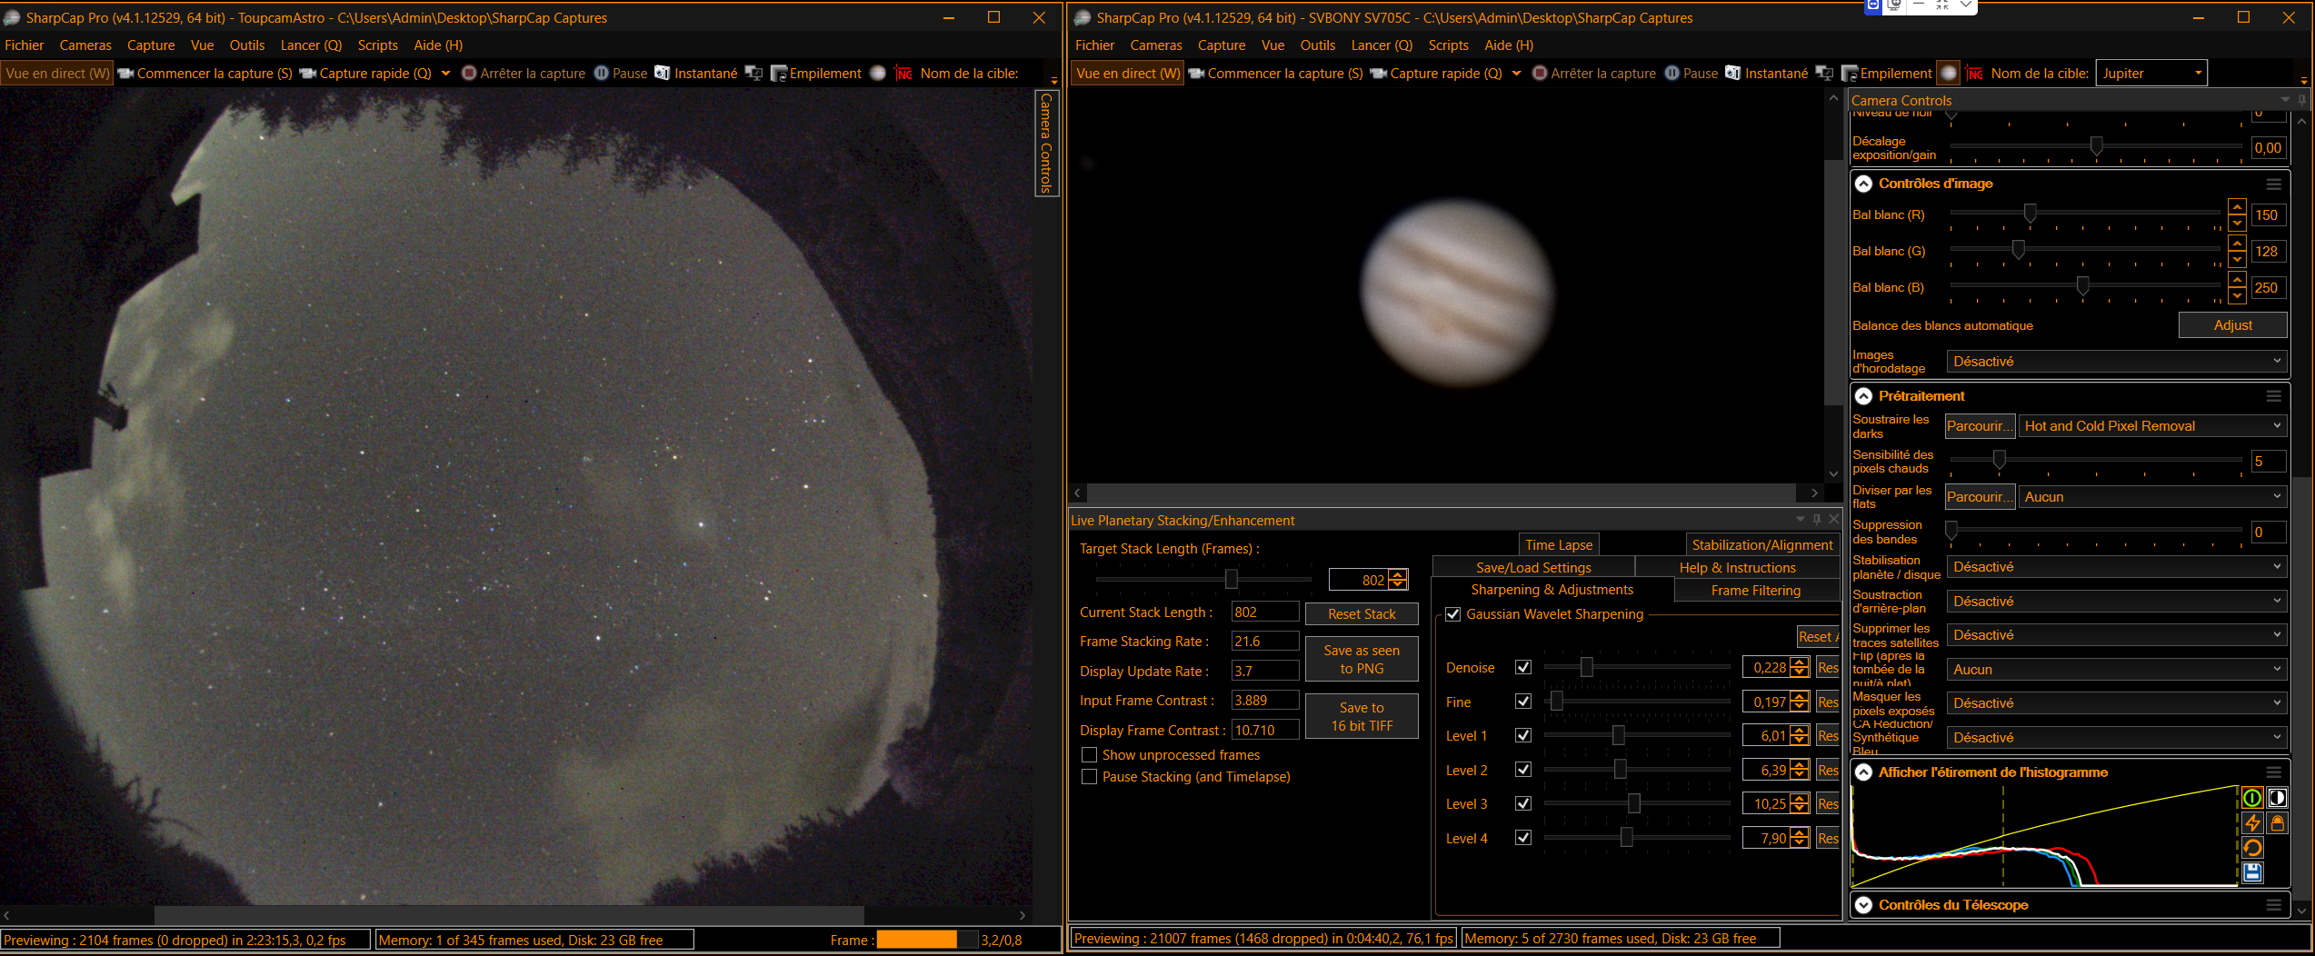
Task: Click the Bal blanc (R) slider thumb
Action: [x=2030, y=214]
